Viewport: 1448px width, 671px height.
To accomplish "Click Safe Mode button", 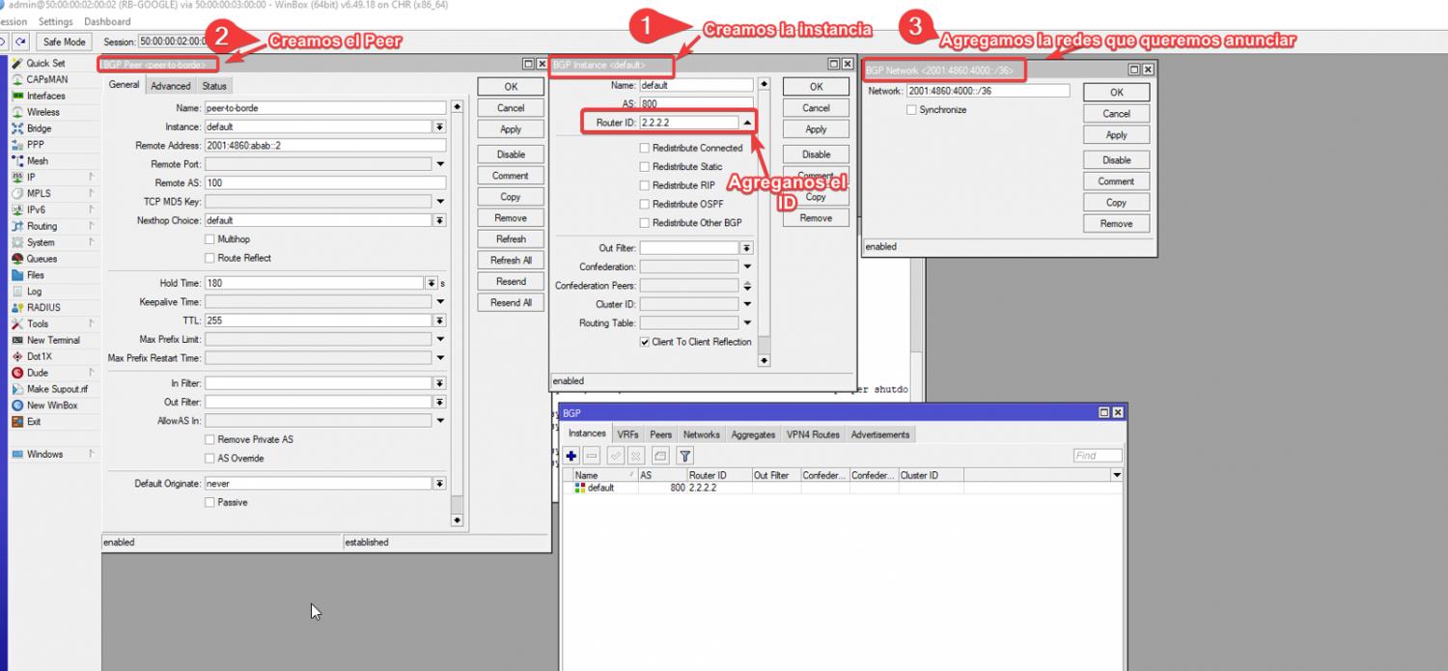I will click(65, 42).
